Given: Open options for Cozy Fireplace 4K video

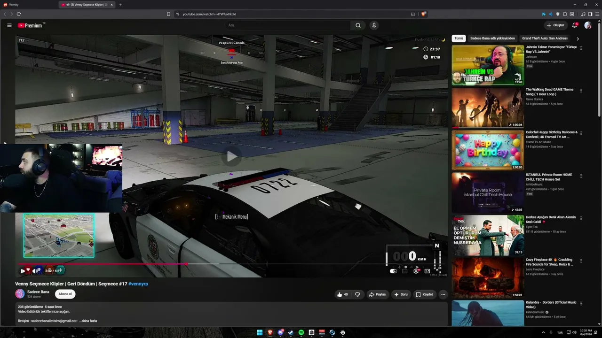Looking at the screenshot, I should (581, 261).
